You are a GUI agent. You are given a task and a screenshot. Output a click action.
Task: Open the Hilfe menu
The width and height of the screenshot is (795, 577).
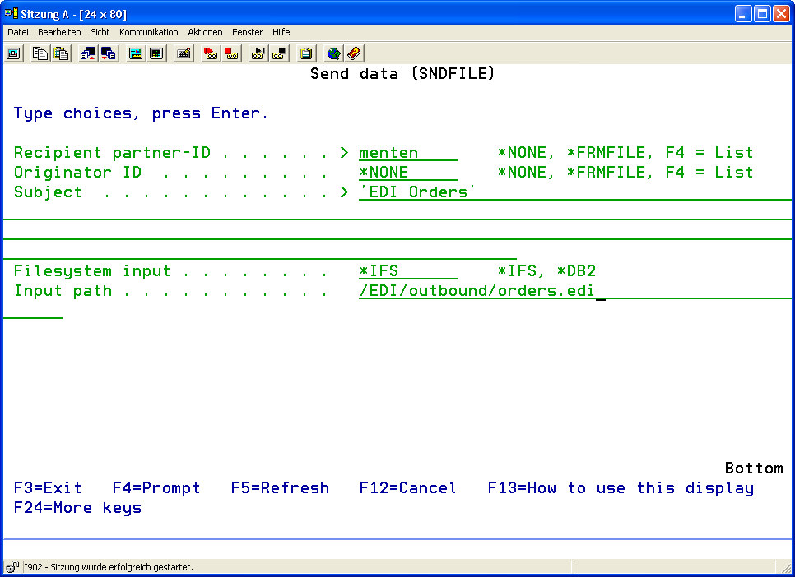(281, 32)
